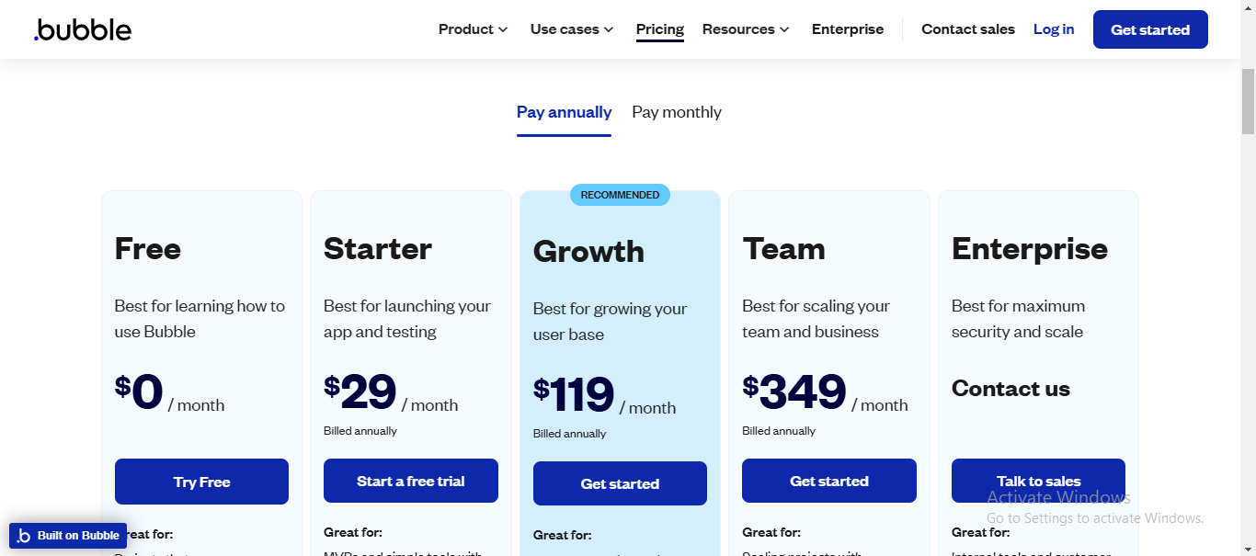Expand the Resources menu chevron

point(784,29)
